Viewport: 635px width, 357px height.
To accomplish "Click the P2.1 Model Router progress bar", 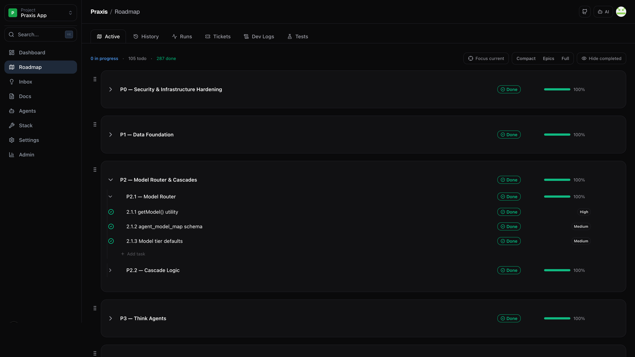I will click(x=557, y=196).
